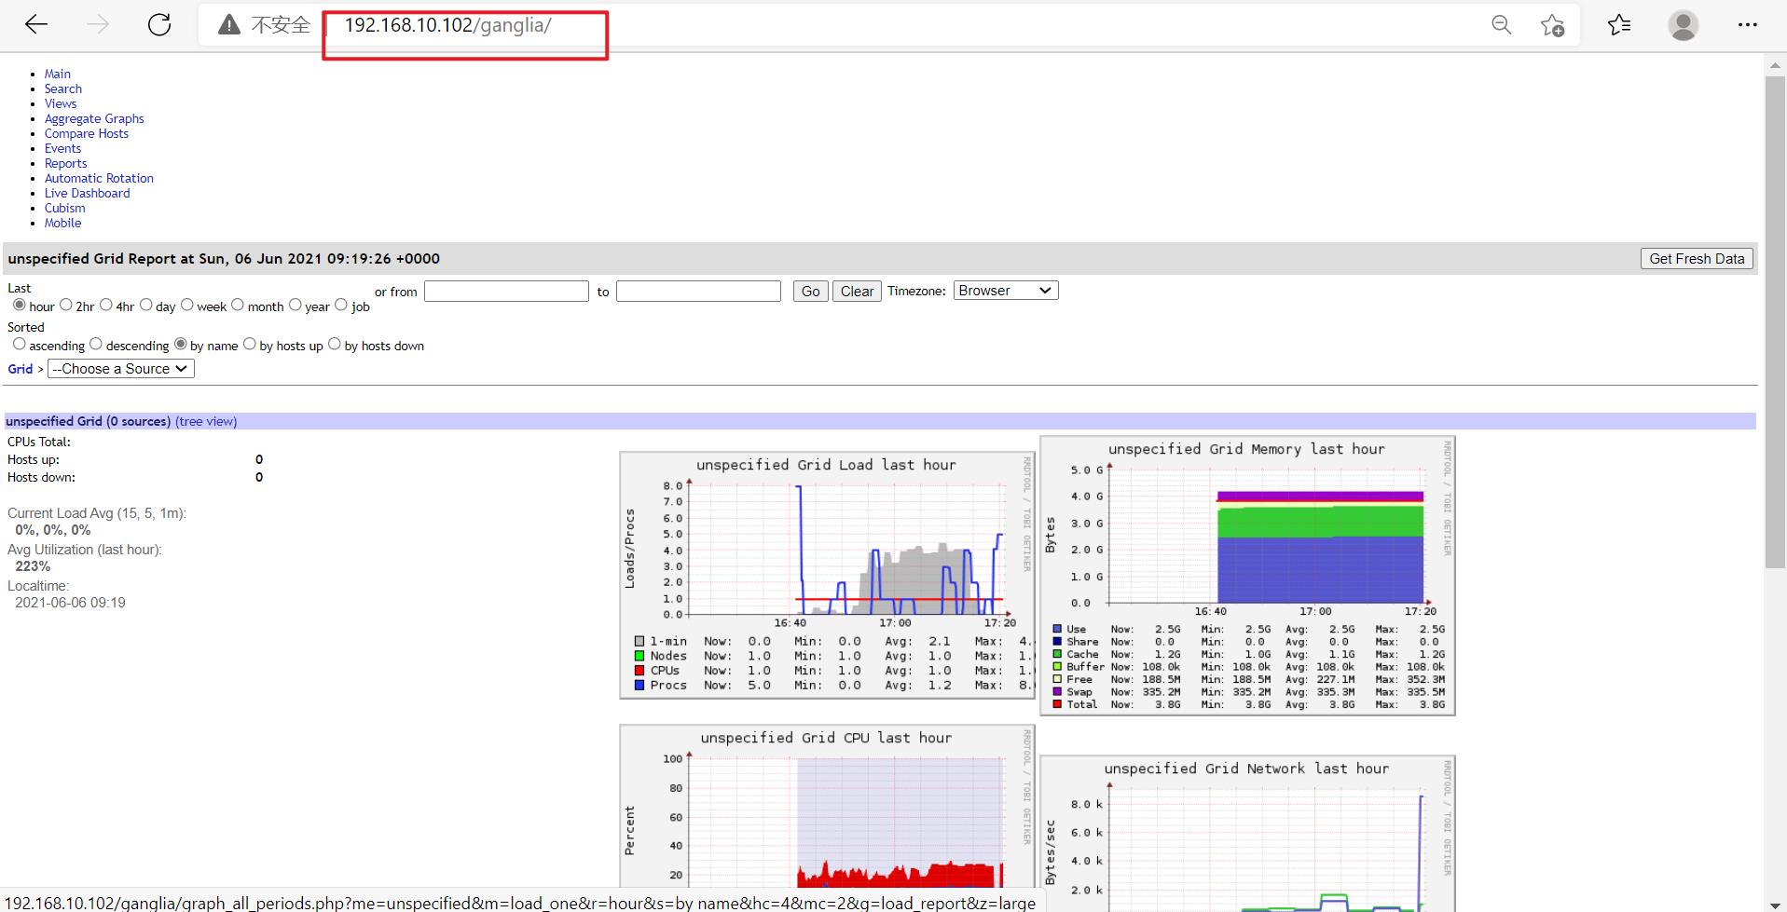Open the Events page
Screen dimensions: 1787x912
(x=62, y=148)
